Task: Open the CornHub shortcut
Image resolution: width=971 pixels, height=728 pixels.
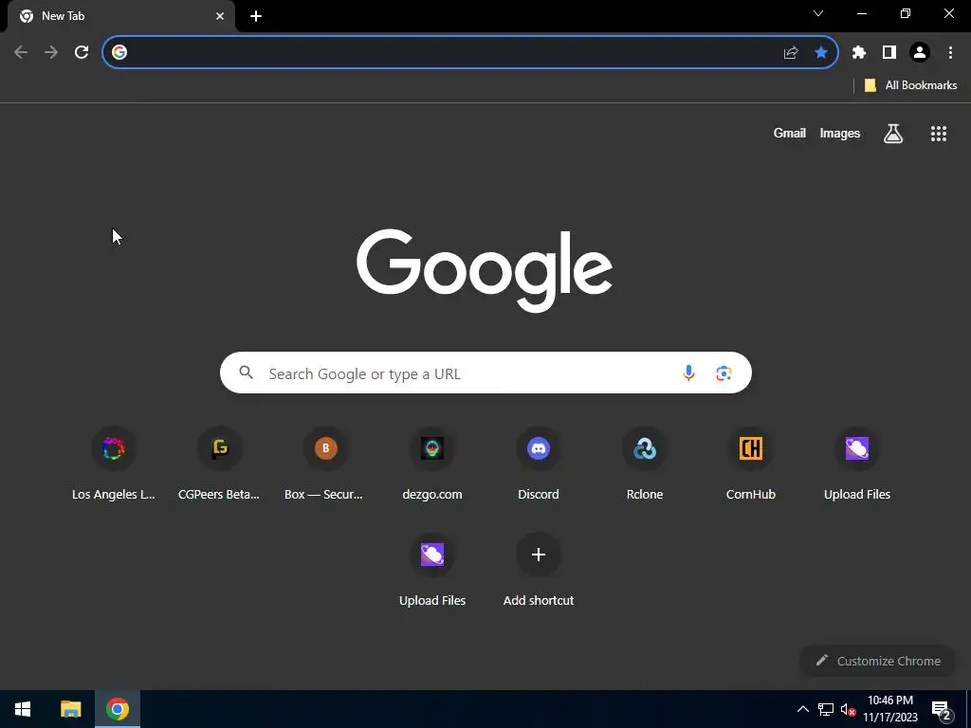Action: click(751, 464)
